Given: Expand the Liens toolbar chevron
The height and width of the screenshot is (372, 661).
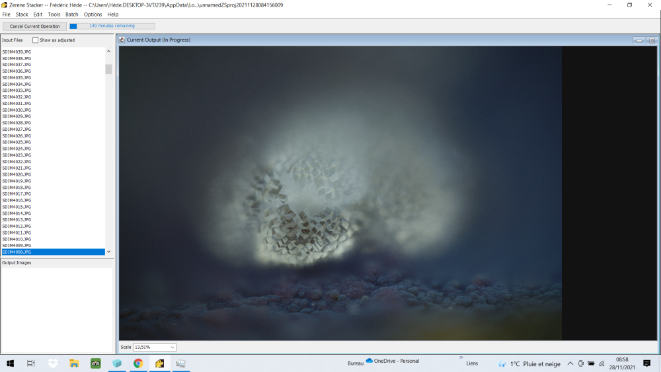Looking at the screenshot, I should click(x=461, y=358).
